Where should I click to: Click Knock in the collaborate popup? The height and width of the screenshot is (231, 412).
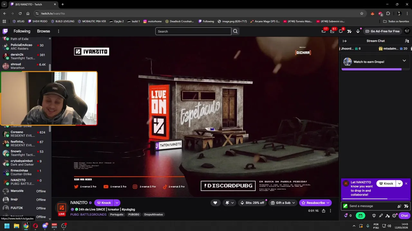pos(386,184)
